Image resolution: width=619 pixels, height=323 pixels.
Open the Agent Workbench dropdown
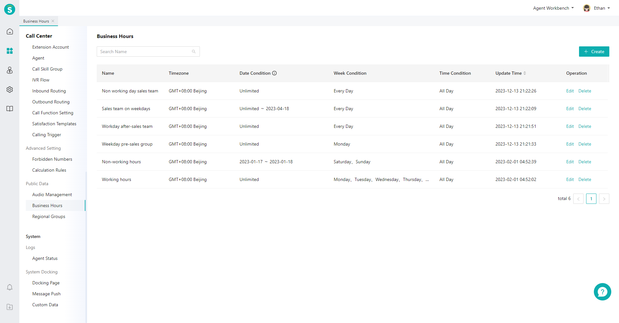[553, 8]
